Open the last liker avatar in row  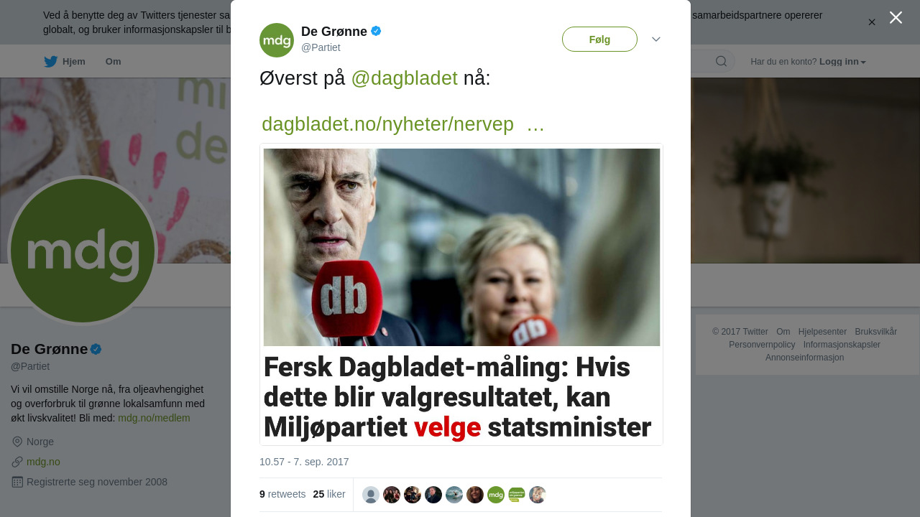tap(538, 495)
